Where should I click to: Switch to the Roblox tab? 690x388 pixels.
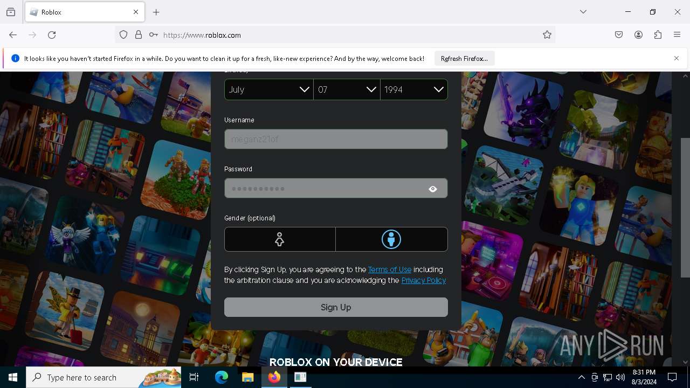(85, 12)
